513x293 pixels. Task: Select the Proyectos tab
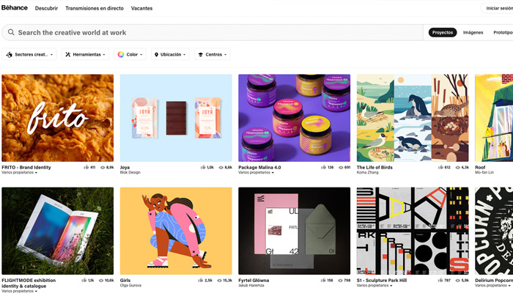coord(443,32)
